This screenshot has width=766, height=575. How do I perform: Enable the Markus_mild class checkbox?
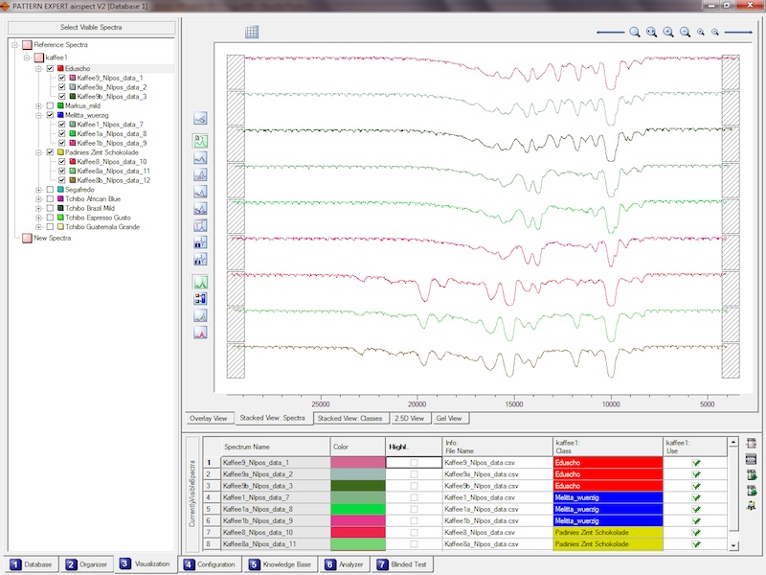coord(50,105)
